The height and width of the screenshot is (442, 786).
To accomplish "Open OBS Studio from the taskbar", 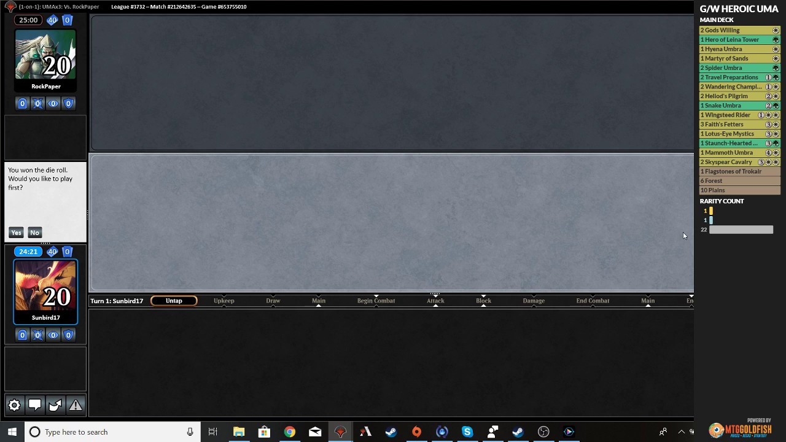I will (x=543, y=432).
